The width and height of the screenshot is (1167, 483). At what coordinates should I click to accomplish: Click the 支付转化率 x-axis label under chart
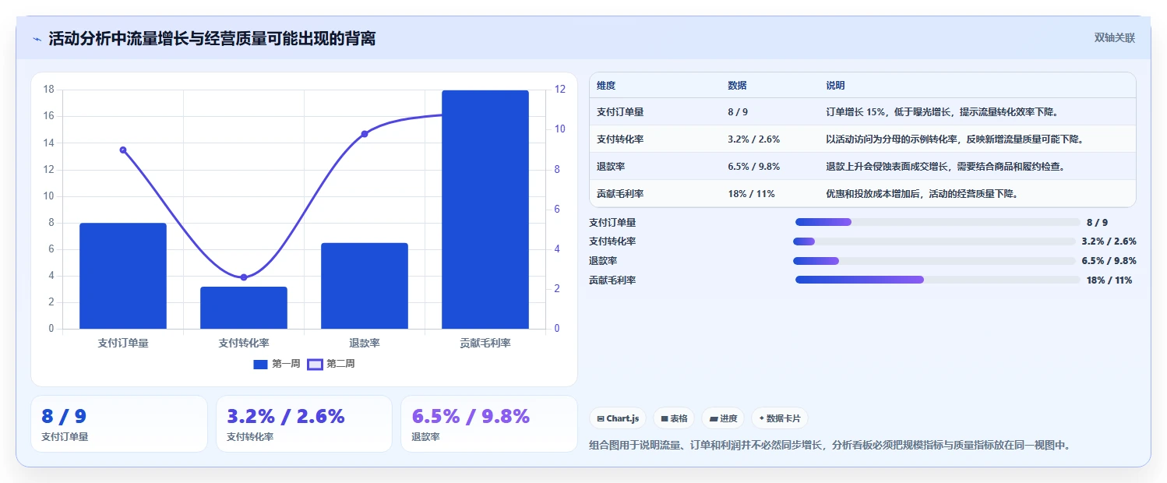pyautogui.click(x=244, y=343)
